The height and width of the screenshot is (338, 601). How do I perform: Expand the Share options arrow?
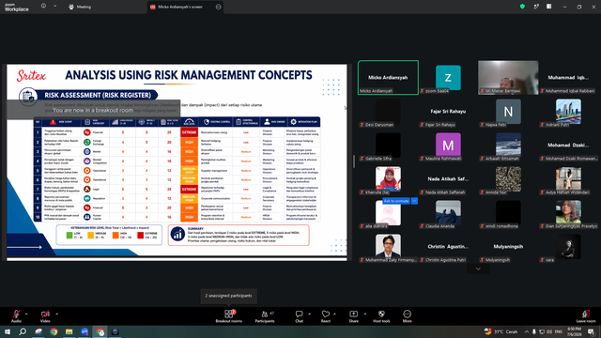point(365,314)
